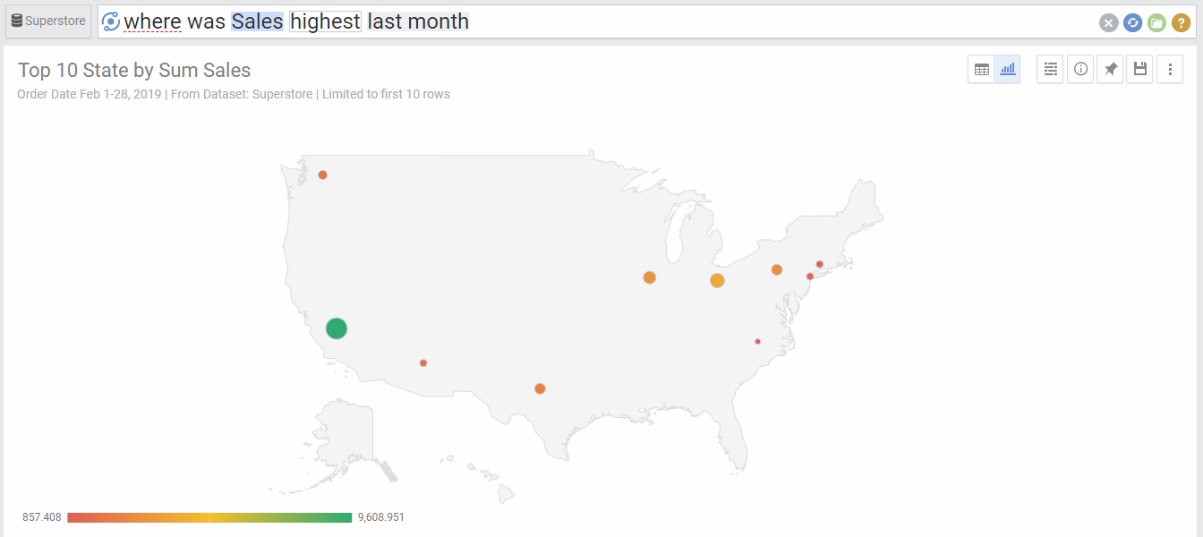Open chart settings options list icon
Viewport: 1203px width, 537px height.
[1051, 69]
